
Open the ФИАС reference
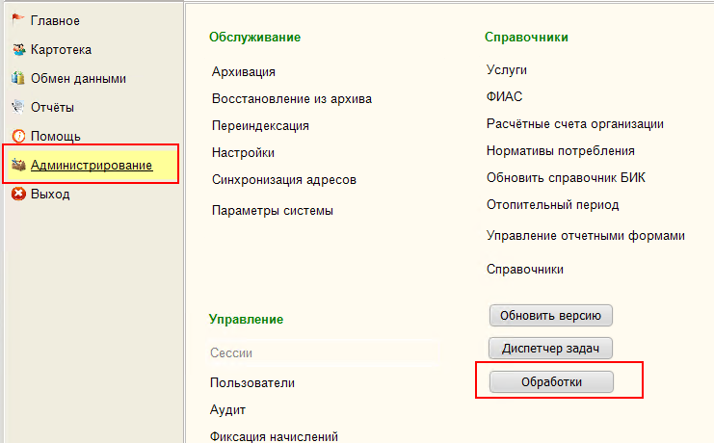pos(505,96)
